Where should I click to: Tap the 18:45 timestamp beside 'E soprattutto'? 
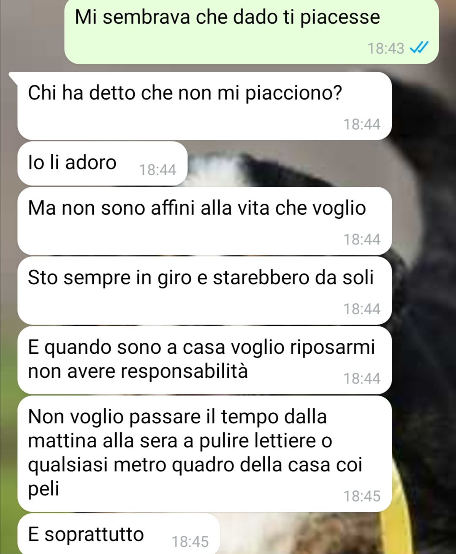pos(190,542)
